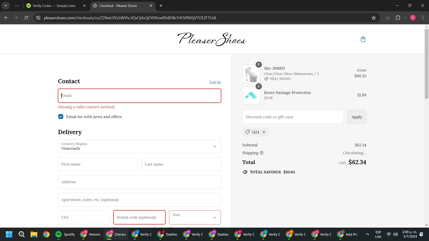Open the Chrome three-dot menu
This screenshot has height=241, width=429.
point(423,18)
